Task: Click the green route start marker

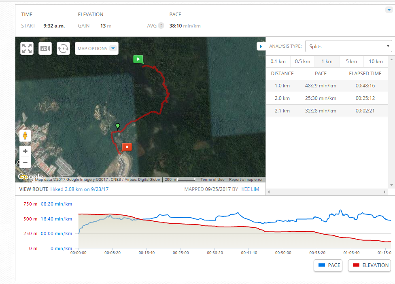Action: (138, 59)
